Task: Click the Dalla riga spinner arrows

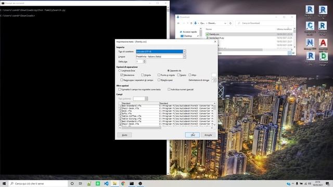Action: click(x=145, y=61)
